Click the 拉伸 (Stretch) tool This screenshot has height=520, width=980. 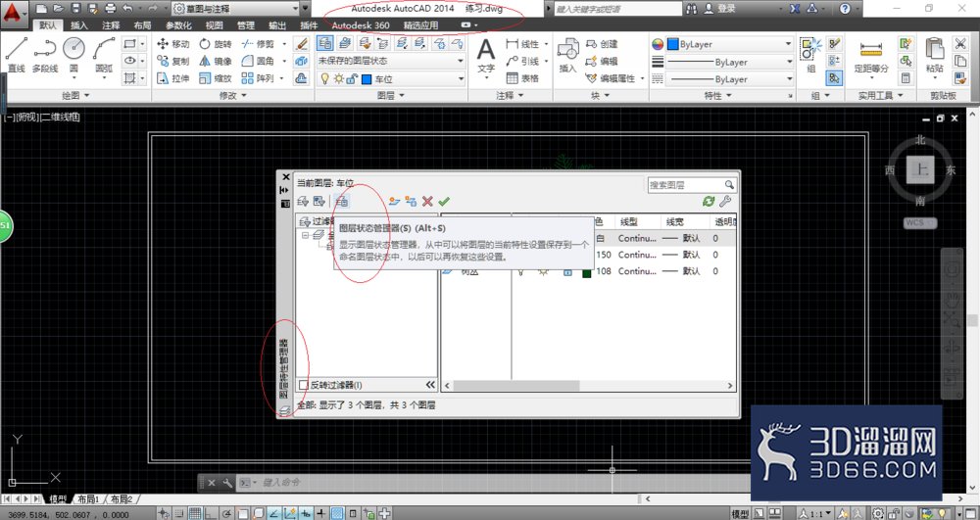(172, 78)
